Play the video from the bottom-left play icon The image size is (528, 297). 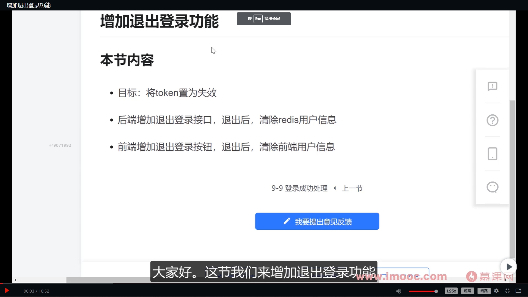[x=6, y=291]
